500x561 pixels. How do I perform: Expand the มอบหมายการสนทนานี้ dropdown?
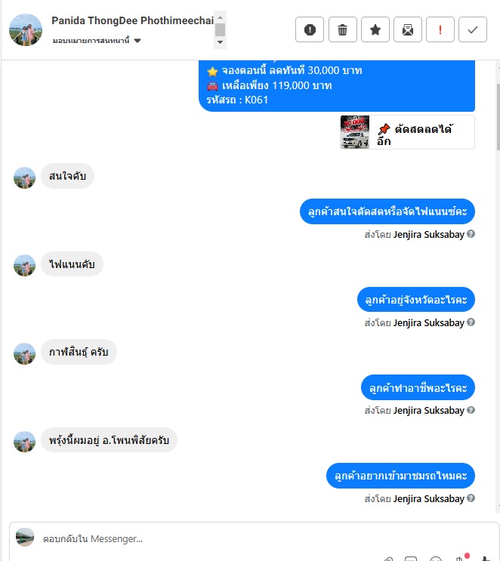pos(137,41)
